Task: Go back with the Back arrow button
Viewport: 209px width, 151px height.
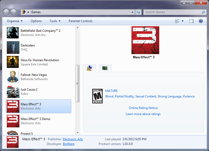Action: [x=6, y=12]
